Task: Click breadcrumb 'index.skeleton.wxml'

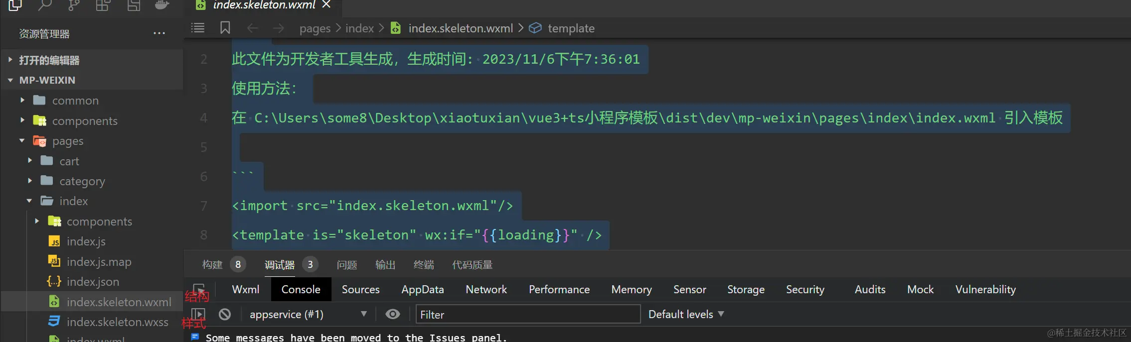Action: tap(461, 28)
